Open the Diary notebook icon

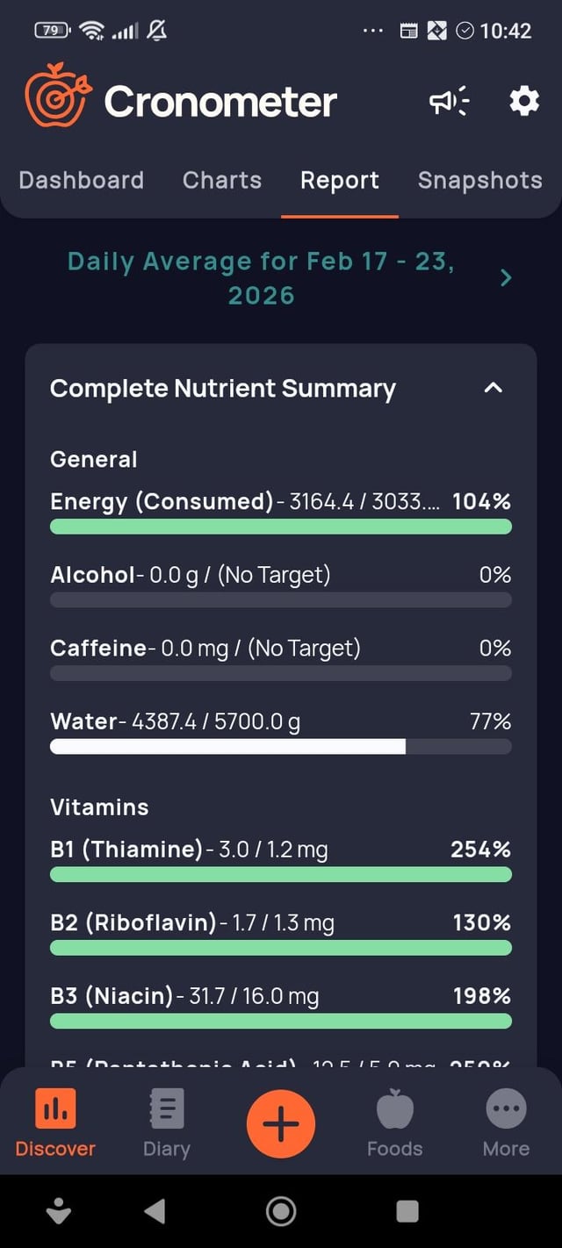coord(166,1109)
